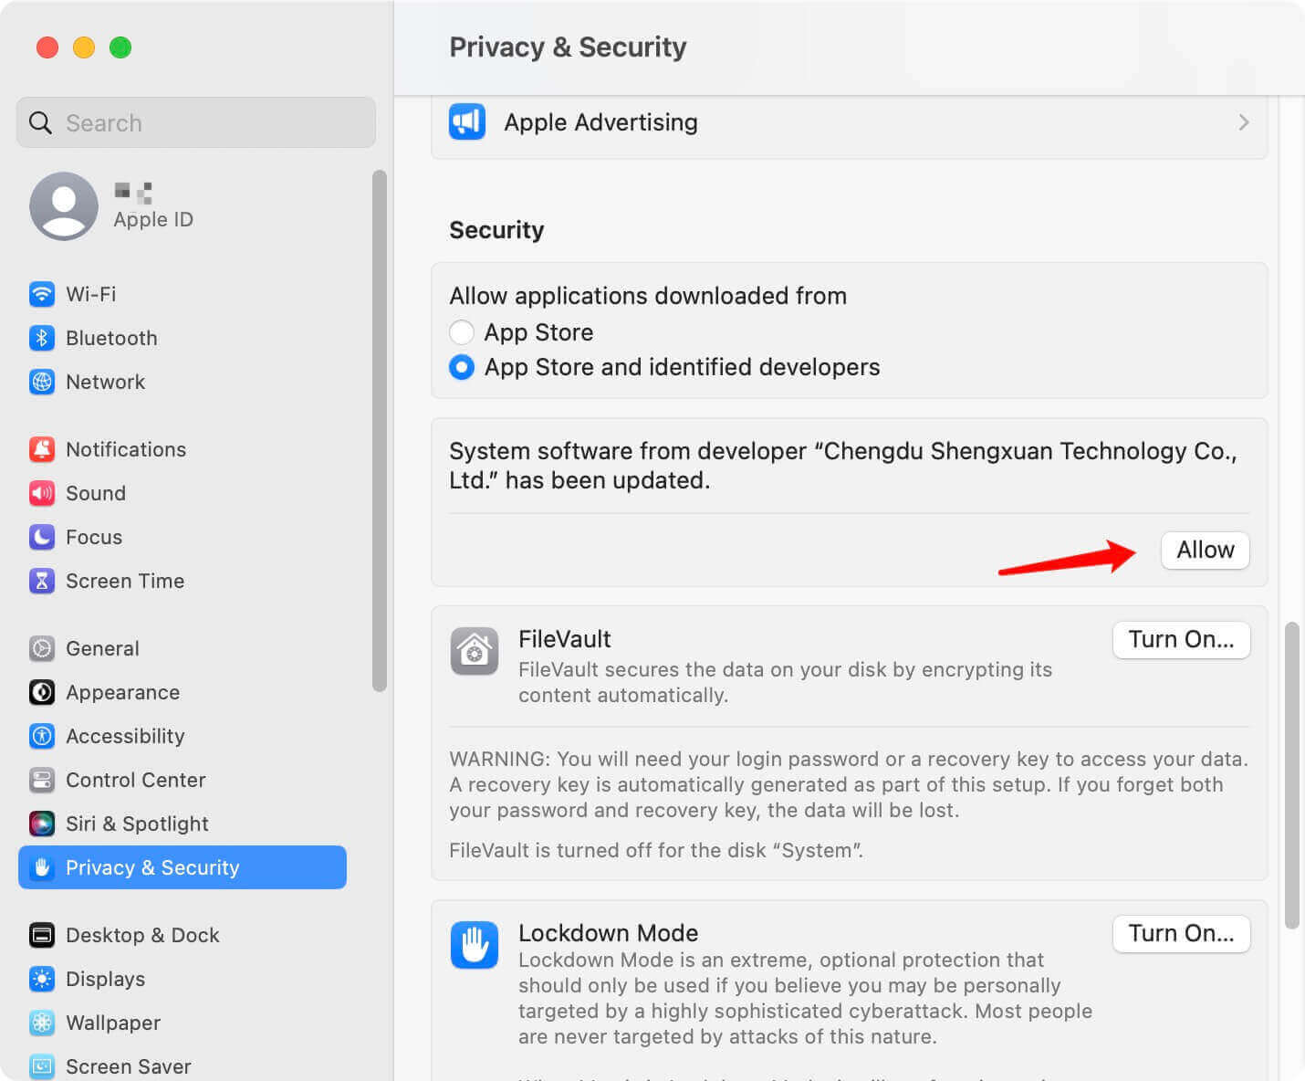
Task: Turn on FileVault encryption
Action: point(1181,639)
